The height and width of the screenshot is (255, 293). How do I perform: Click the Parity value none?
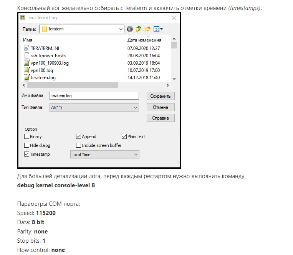[x=41, y=232]
